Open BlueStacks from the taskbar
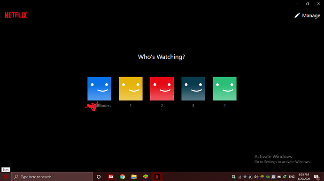Image resolution: width=324 pixels, height=181 pixels. coord(146,177)
